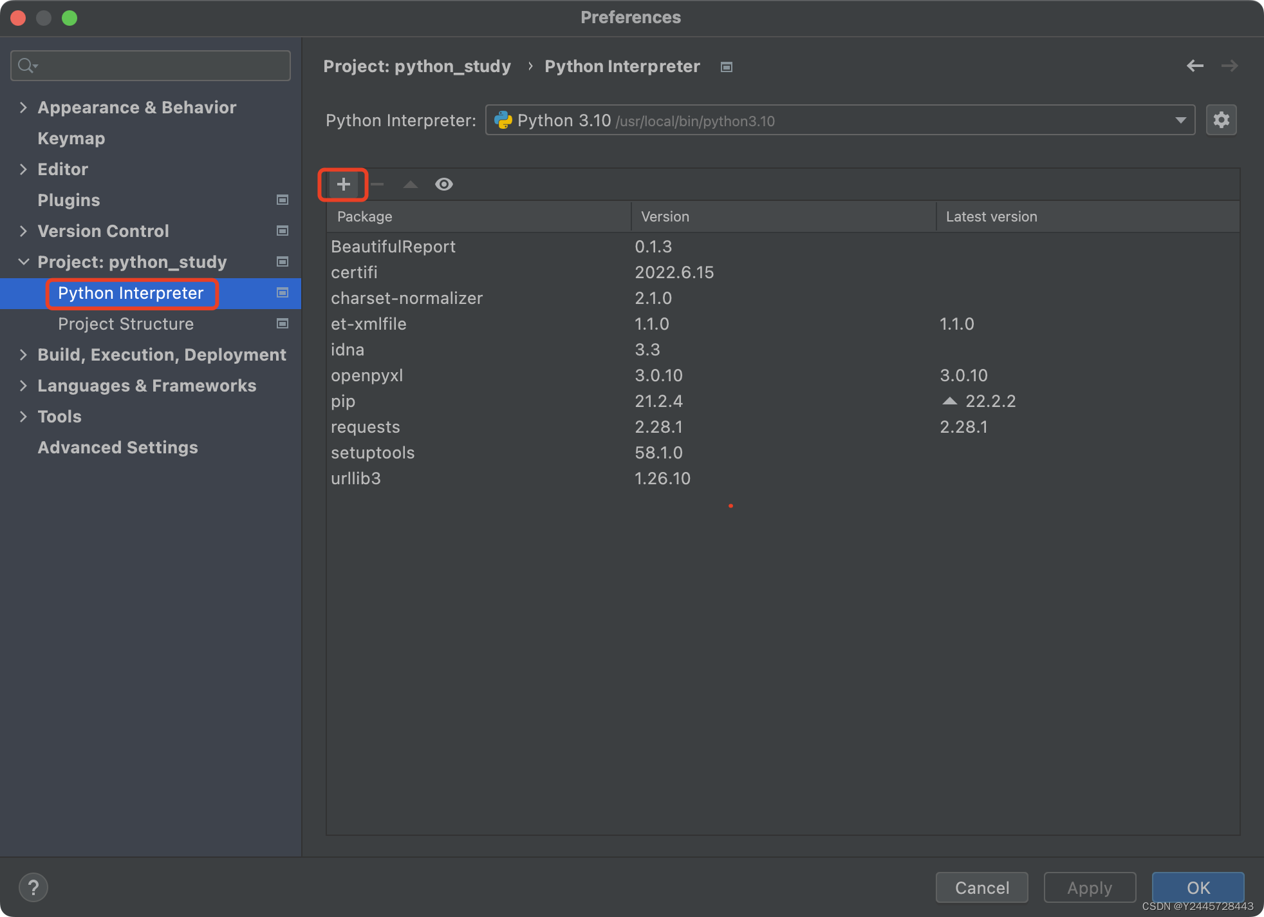The height and width of the screenshot is (917, 1264).
Task: Click the back navigation arrow
Action: click(x=1195, y=66)
